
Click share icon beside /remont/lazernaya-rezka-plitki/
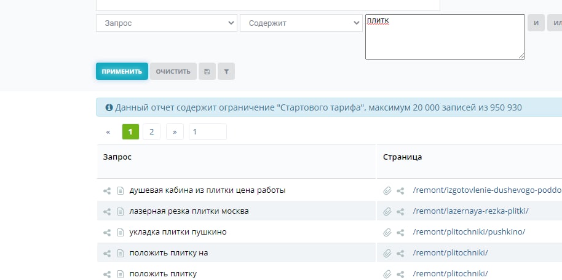400,212
